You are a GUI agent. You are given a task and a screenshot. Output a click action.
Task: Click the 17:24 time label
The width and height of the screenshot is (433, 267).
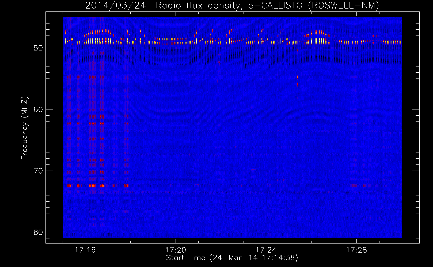pos(266,250)
